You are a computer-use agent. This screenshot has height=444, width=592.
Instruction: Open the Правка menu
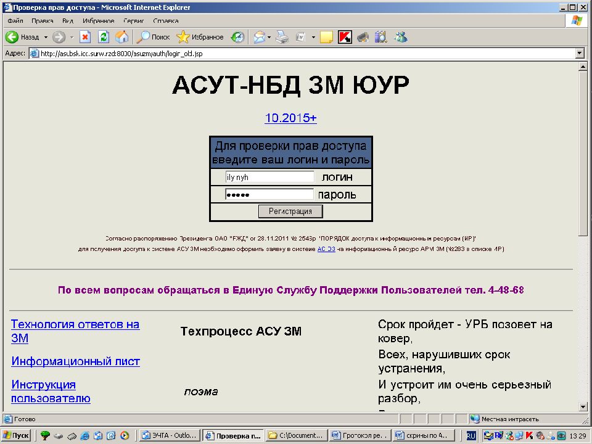point(43,21)
